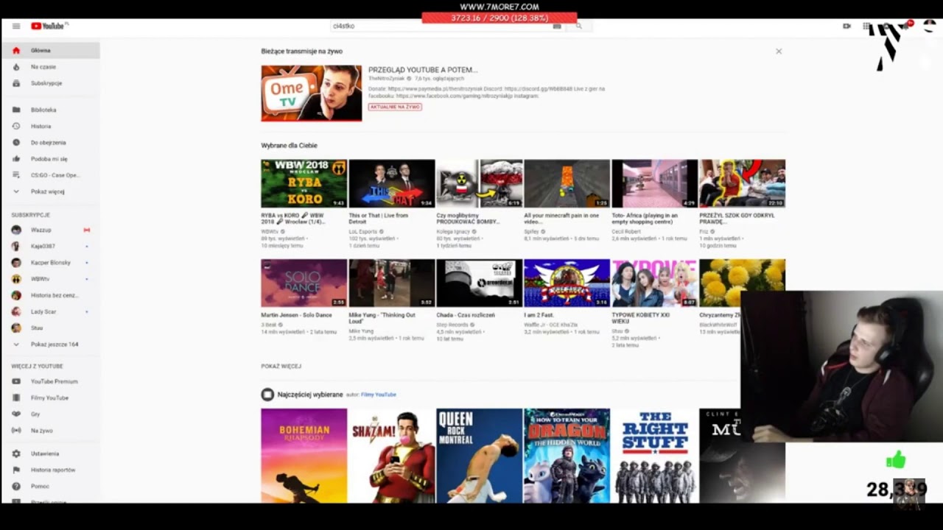Open Na żywo live broadcast icon
Viewport: 943px width, 530px height.
click(x=16, y=430)
